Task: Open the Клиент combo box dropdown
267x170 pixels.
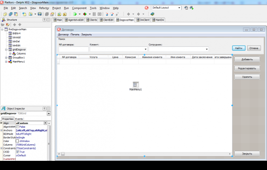Action: pyautogui.click(x=145, y=49)
